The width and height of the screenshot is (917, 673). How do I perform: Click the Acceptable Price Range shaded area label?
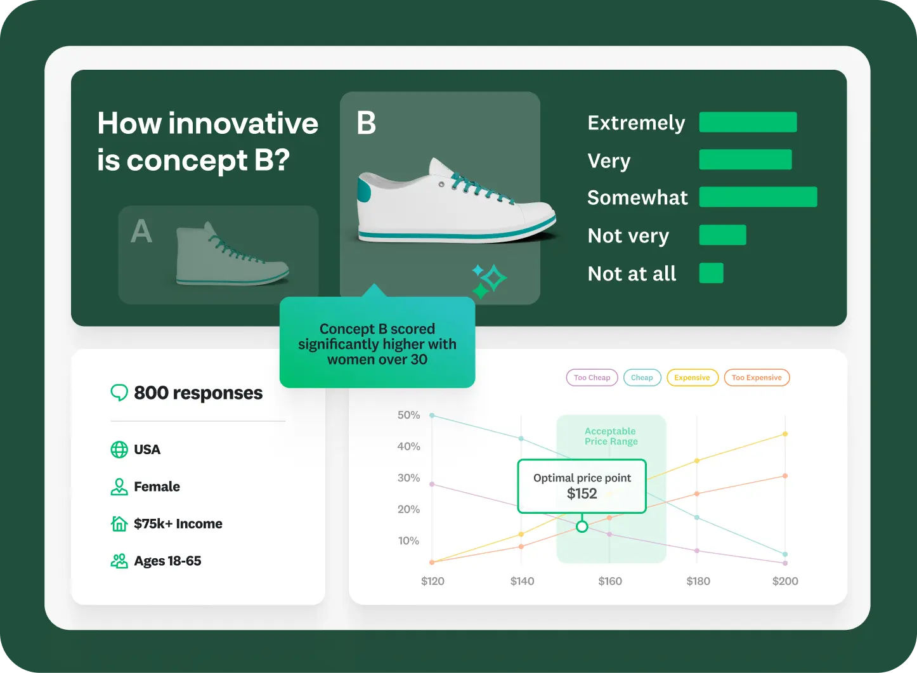coord(611,436)
